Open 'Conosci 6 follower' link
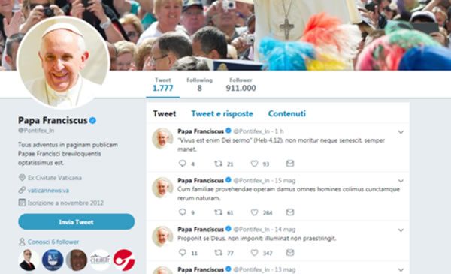This screenshot has height=274, width=451. pyautogui.click(x=53, y=242)
